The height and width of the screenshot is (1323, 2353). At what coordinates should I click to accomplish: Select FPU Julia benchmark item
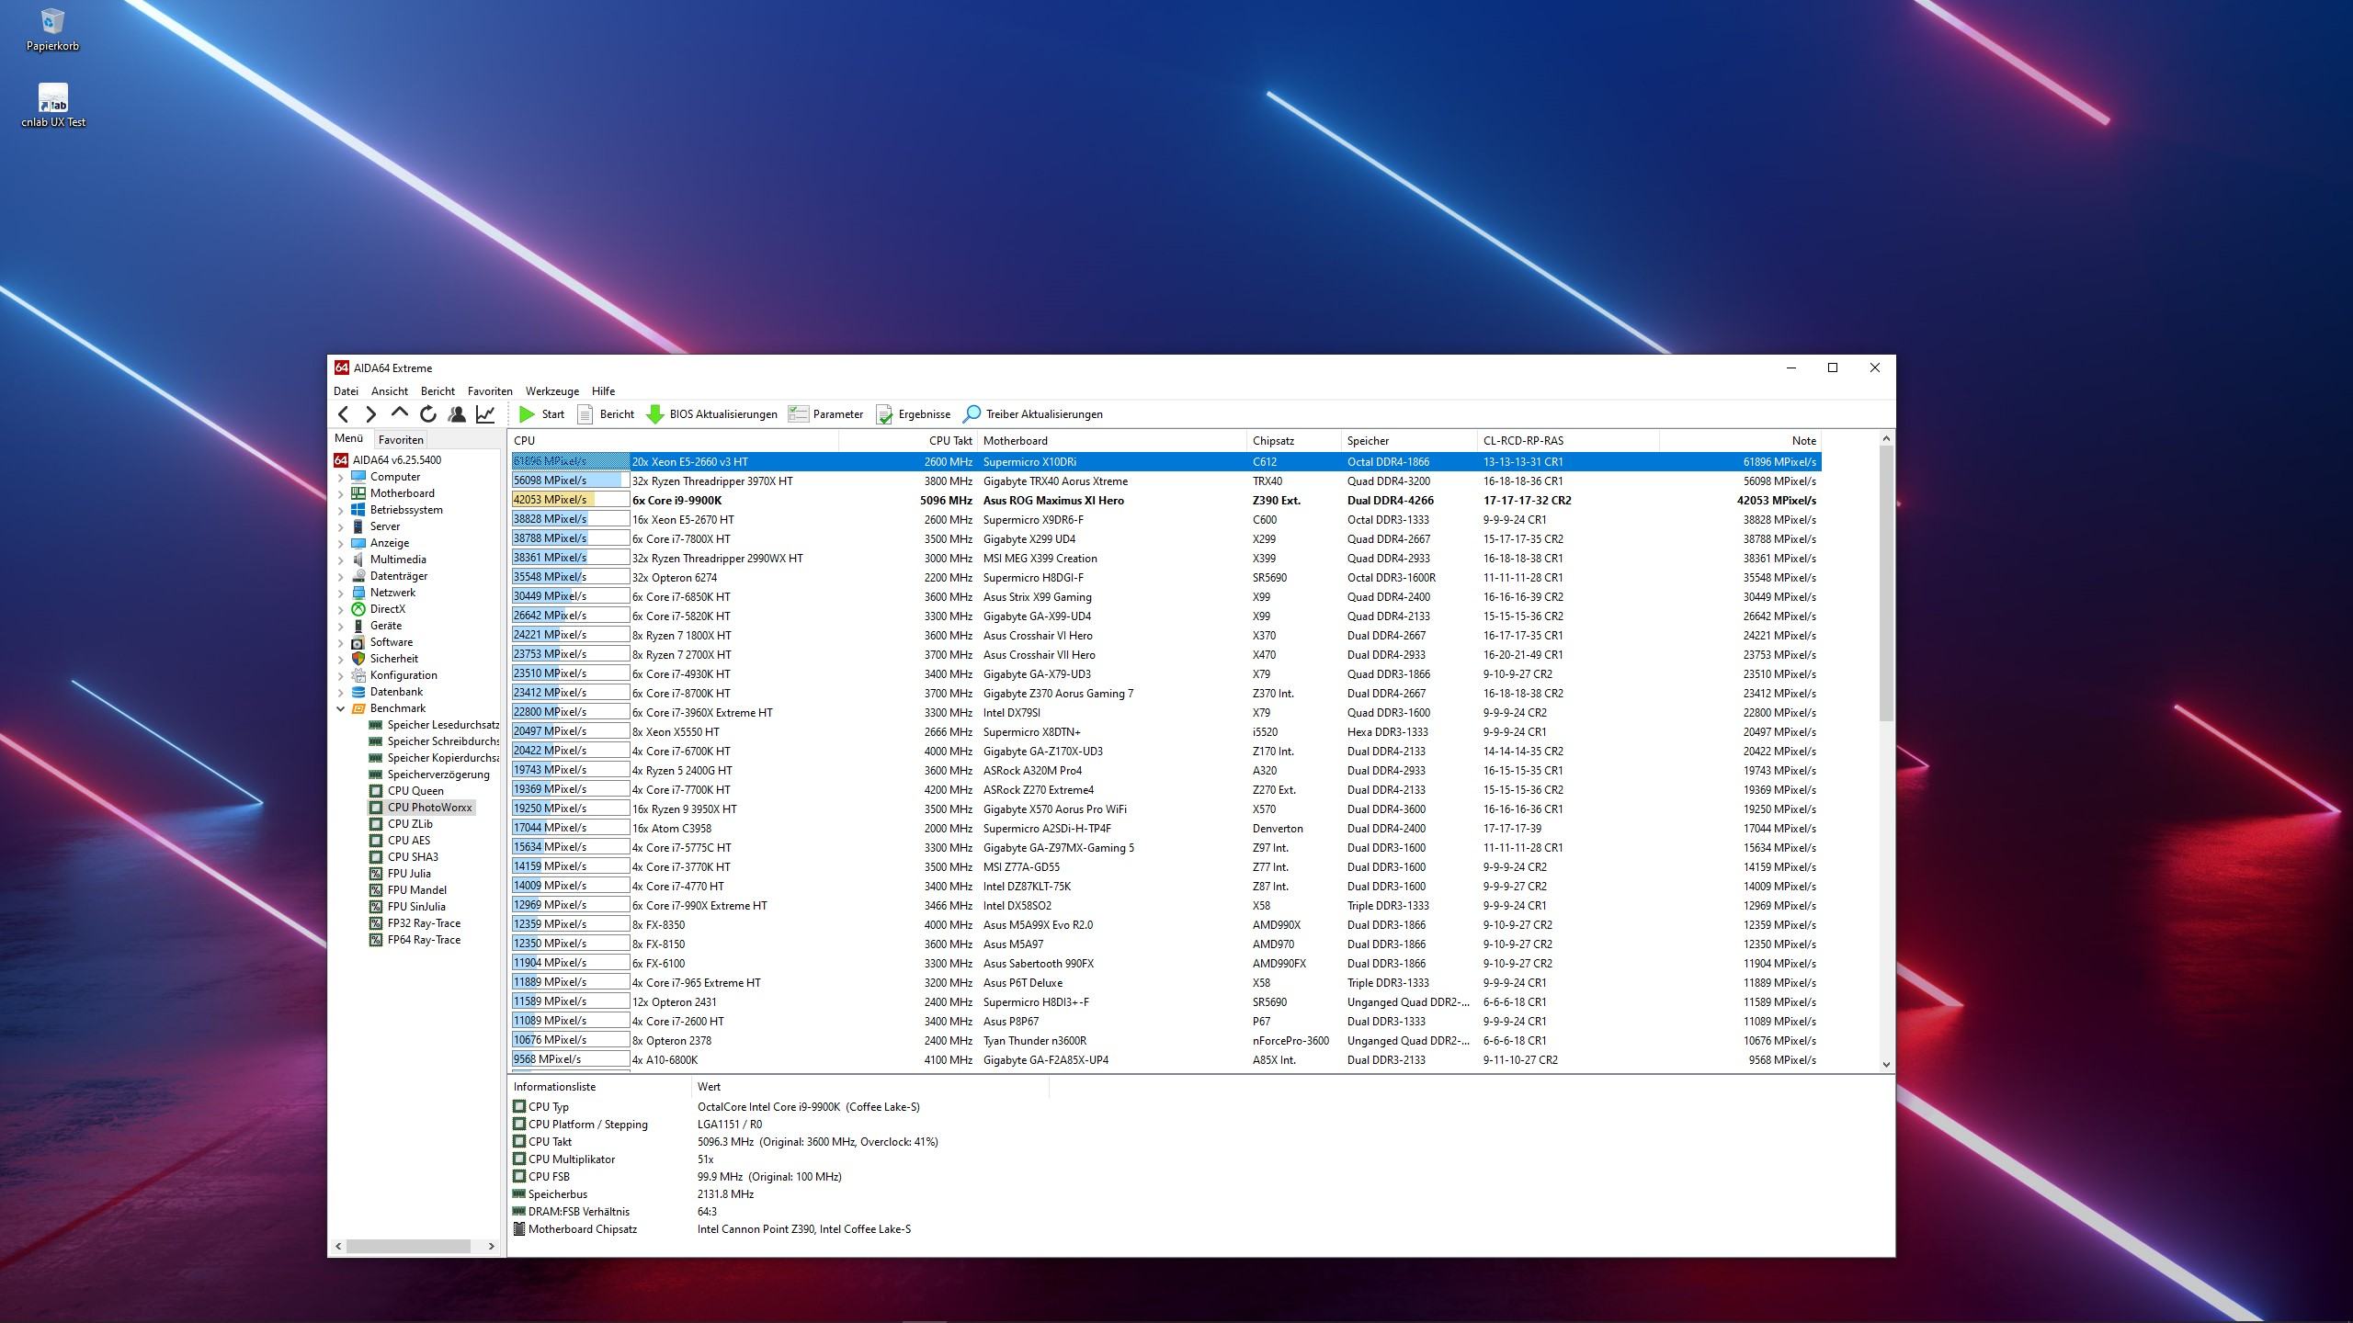tap(408, 874)
